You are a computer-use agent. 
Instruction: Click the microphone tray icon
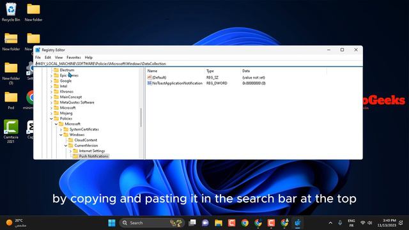click(x=340, y=223)
